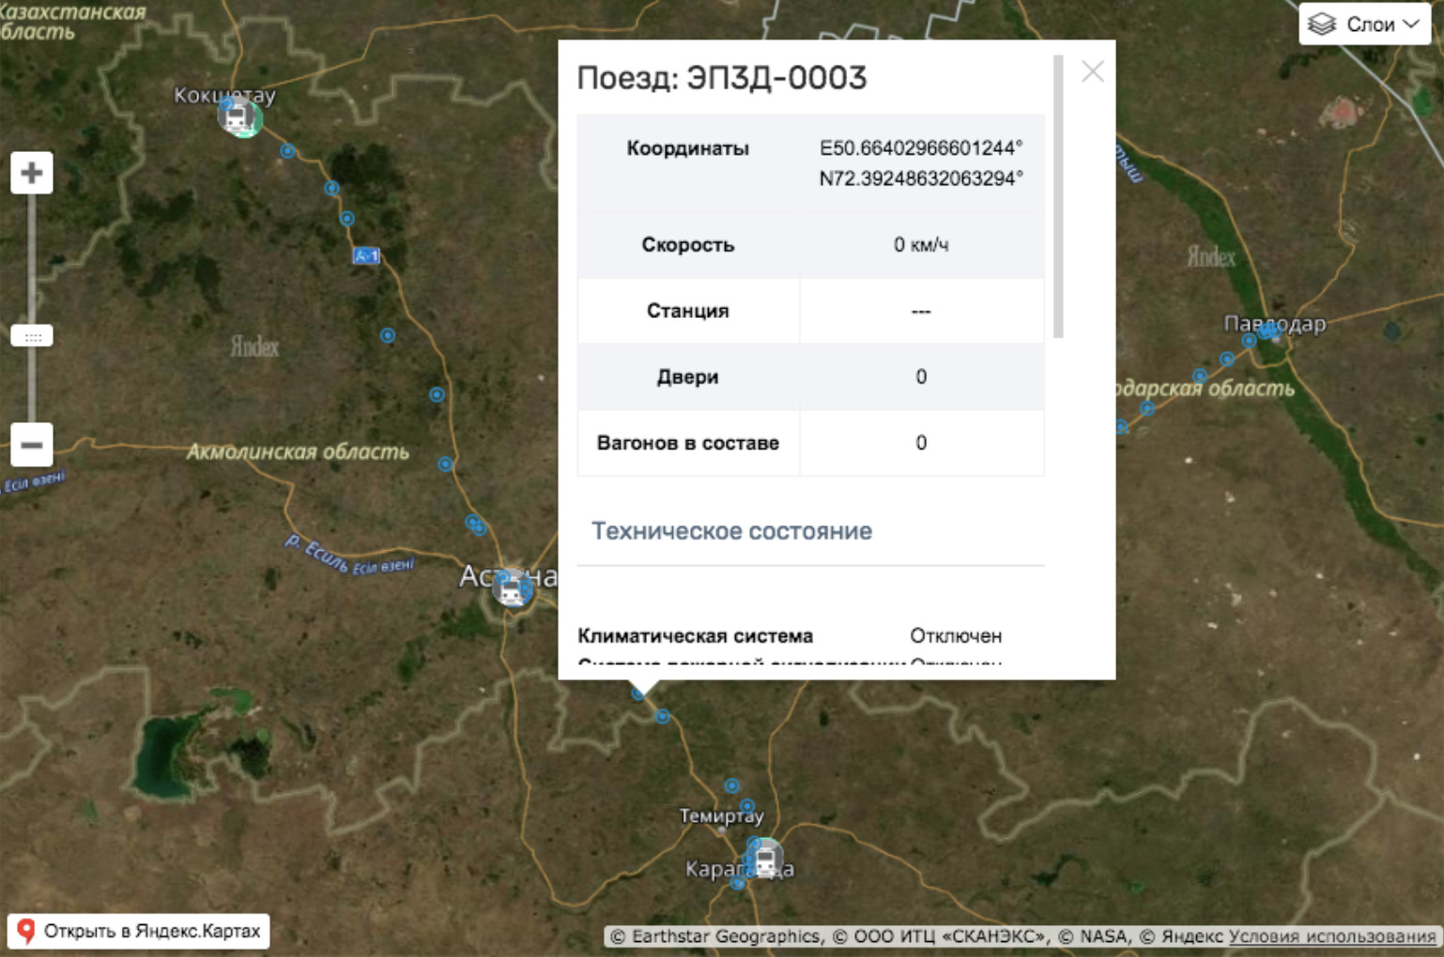Viewport: 1444px width, 957px height.
Task: Click the 0 км/ч speed value
Action: point(921,245)
